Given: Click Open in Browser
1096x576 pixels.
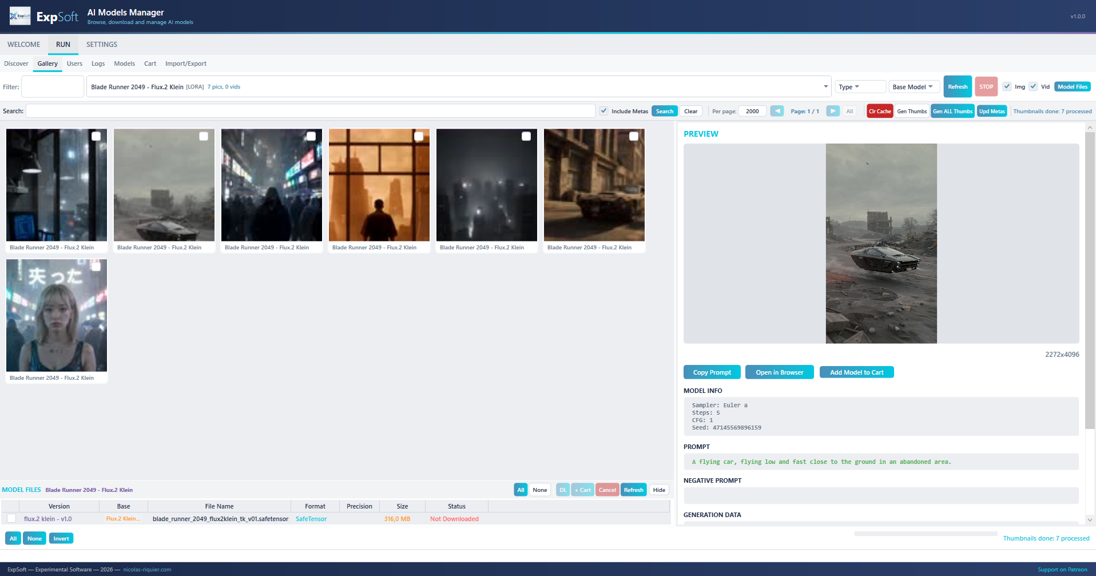Looking at the screenshot, I should click(x=780, y=372).
